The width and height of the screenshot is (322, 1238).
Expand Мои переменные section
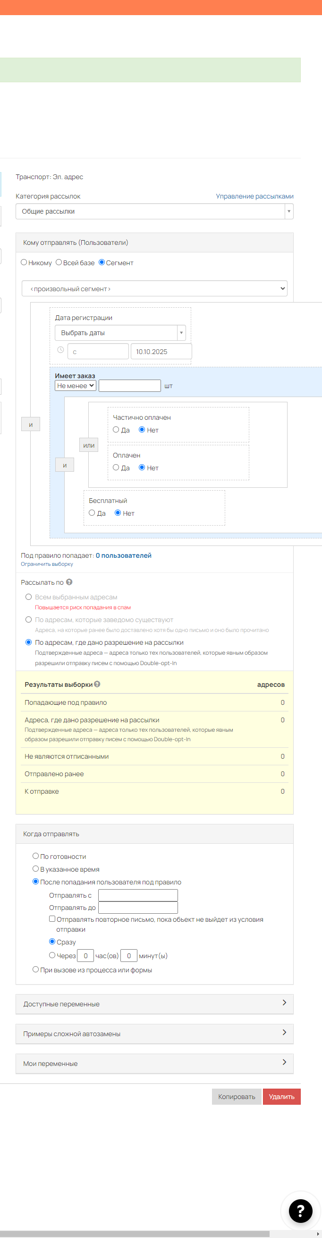coord(154,1063)
